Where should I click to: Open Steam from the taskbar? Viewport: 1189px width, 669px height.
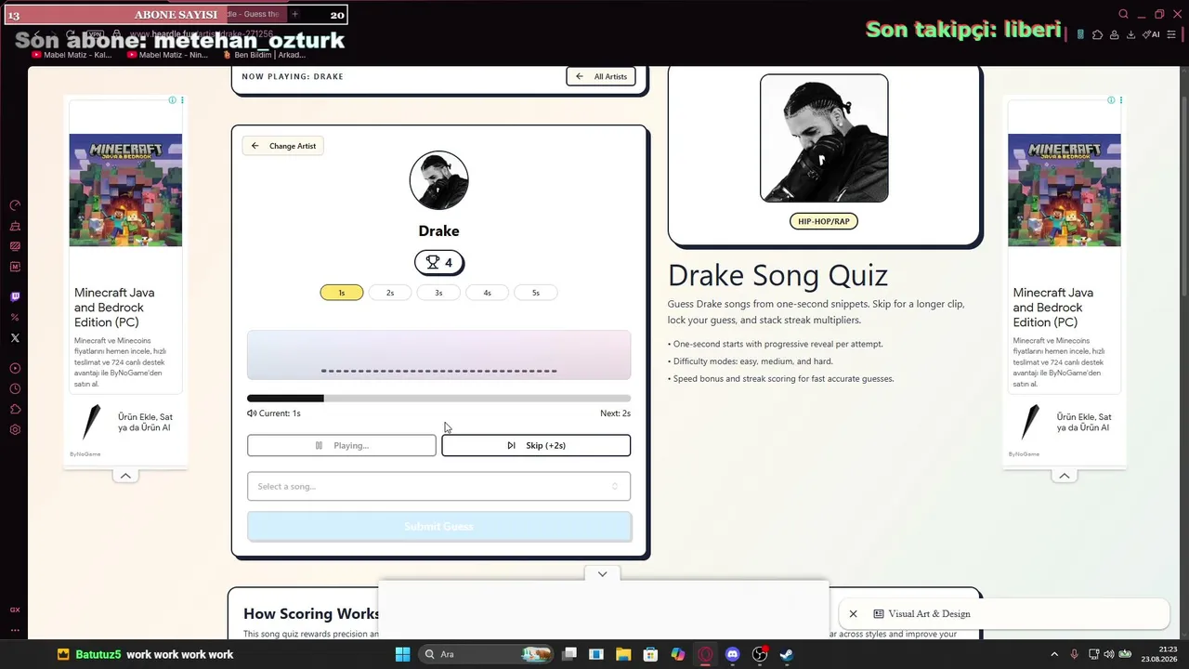tap(786, 654)
